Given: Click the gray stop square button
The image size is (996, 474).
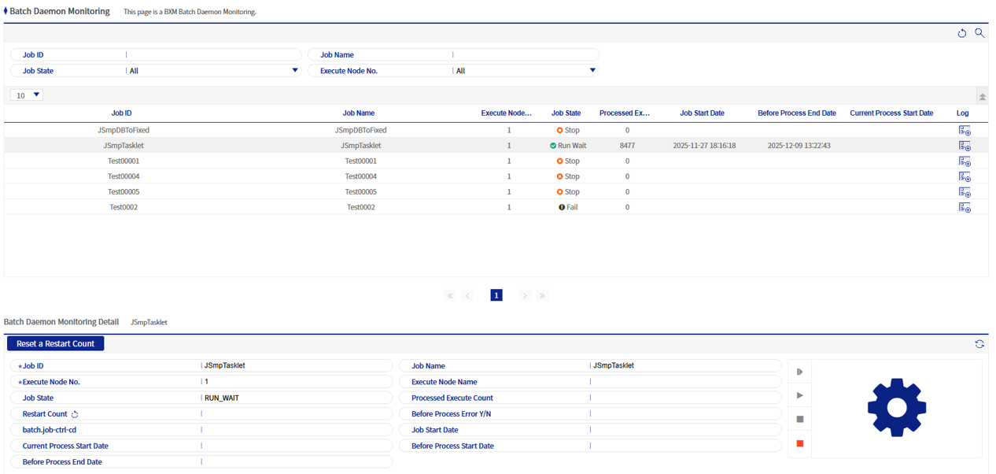Looking at the screenshot, I should (800, 420).
